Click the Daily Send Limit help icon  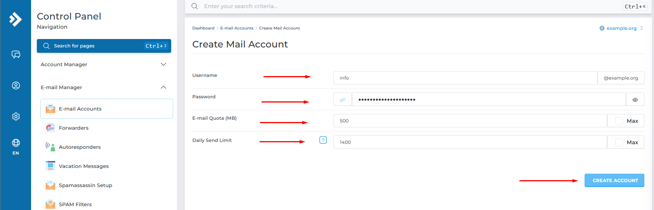coord(323,140)
